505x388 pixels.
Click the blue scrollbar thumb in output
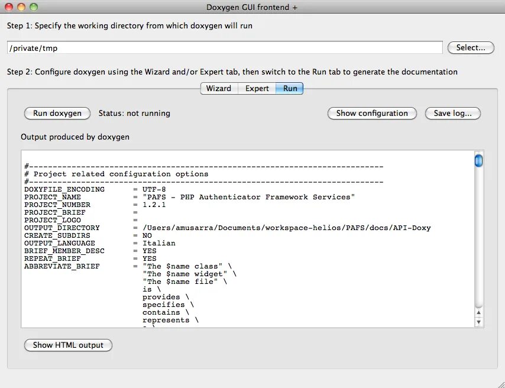pyautogui.click(x=478, y=160)
